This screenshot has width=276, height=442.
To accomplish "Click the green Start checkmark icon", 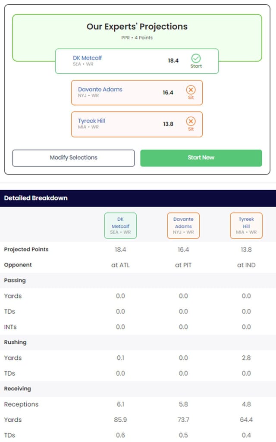I will [x=196, y=58].
